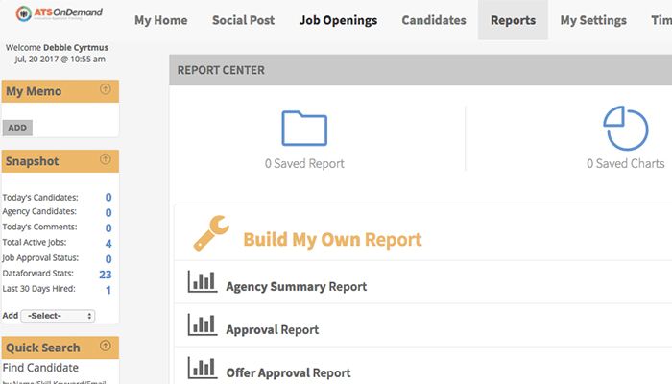Open the Agency Summary Report link

tap(296, 286)
